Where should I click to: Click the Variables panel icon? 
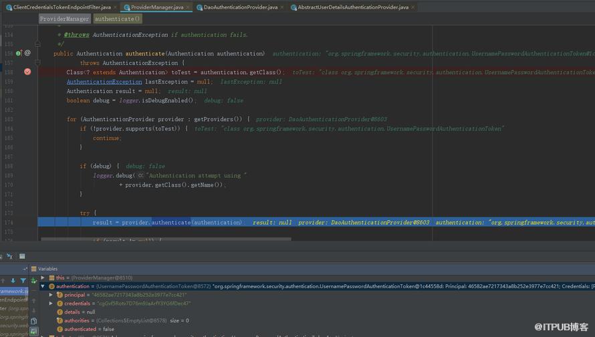(34, 269)
